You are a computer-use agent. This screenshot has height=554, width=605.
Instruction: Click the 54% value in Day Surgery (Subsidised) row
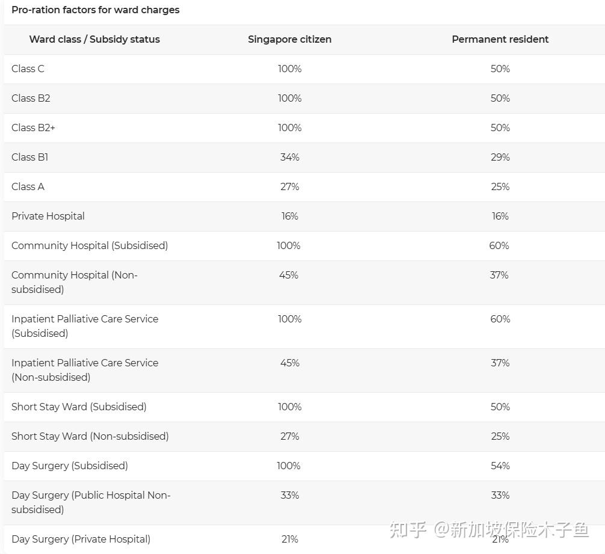[500, 466]
